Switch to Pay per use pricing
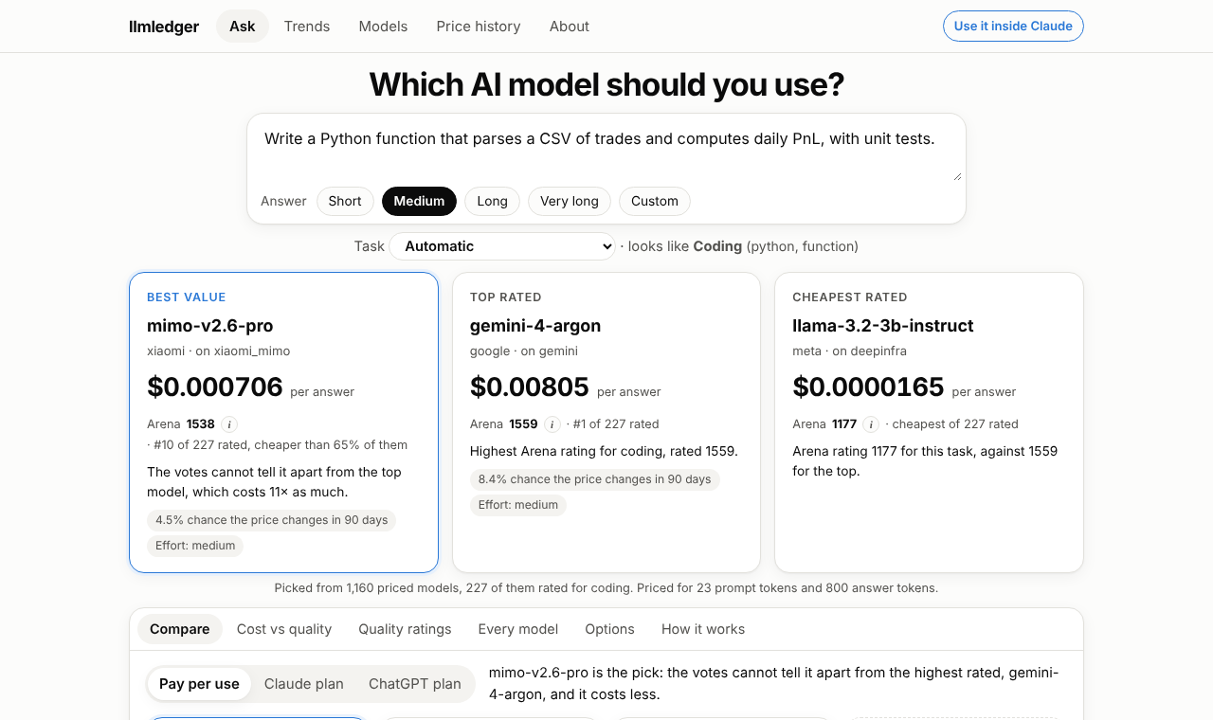The image size is (1213, 720). 199,684
